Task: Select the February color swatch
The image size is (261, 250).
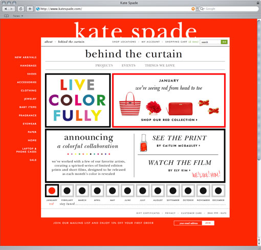Action: tap(67, 191)
